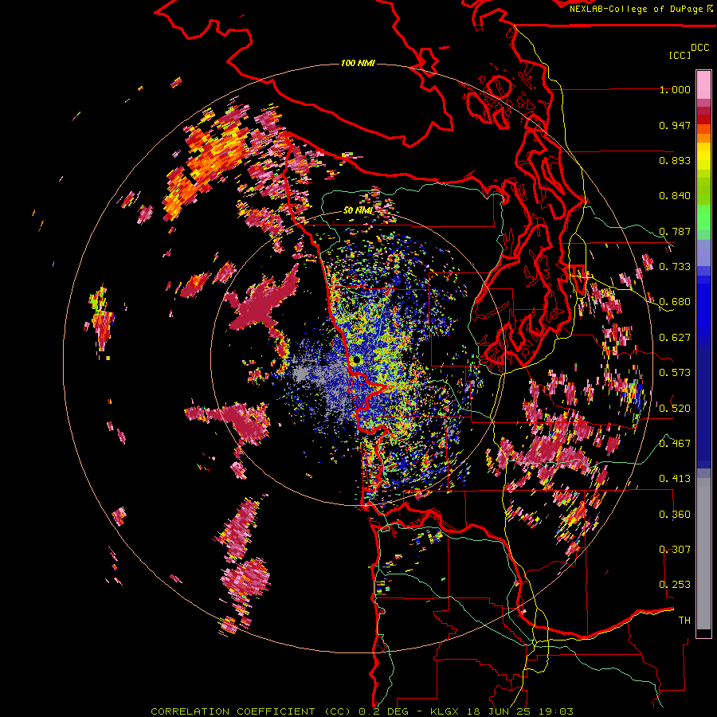Click the 0.627 color scale value
Image resolution: width=717 pixels, height=717 pixels.
point(675,338)
